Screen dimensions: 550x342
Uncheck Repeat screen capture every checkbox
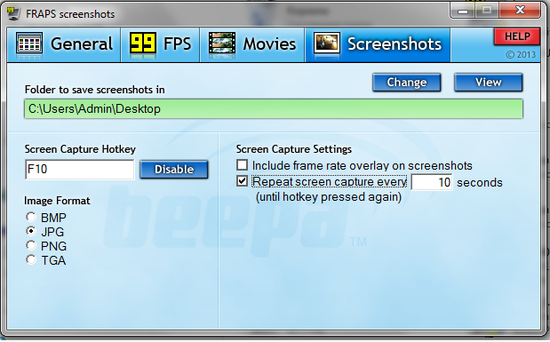(x=242, y=181)
